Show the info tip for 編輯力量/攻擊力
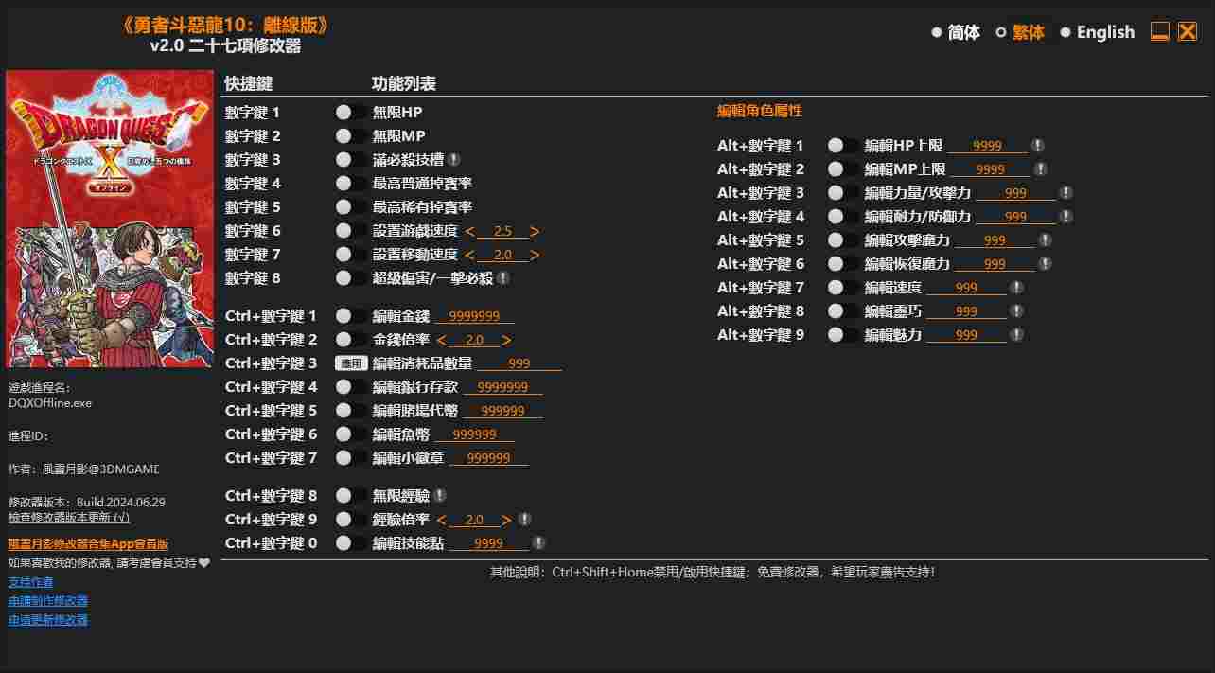The width and height of the screenshot is (1215, 673). click(x=1065, y=193)
